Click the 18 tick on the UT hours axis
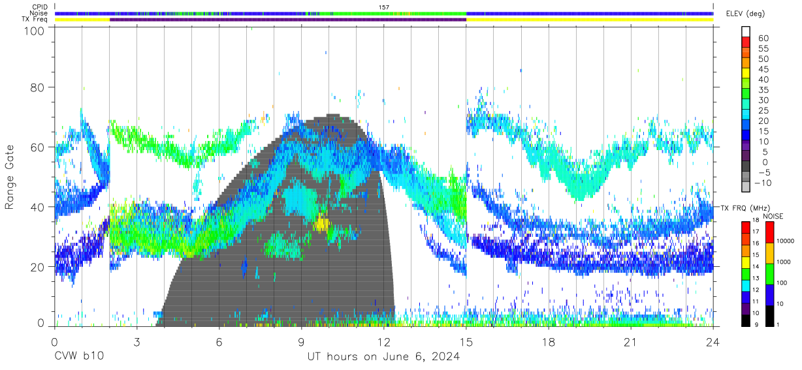 pos(548,341)
